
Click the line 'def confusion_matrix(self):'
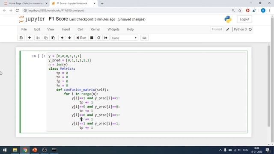[82, 89]
